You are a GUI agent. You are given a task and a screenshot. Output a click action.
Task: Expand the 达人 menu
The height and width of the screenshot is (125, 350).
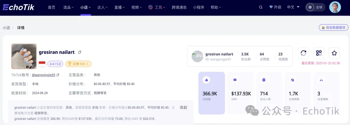pos(102,7)
